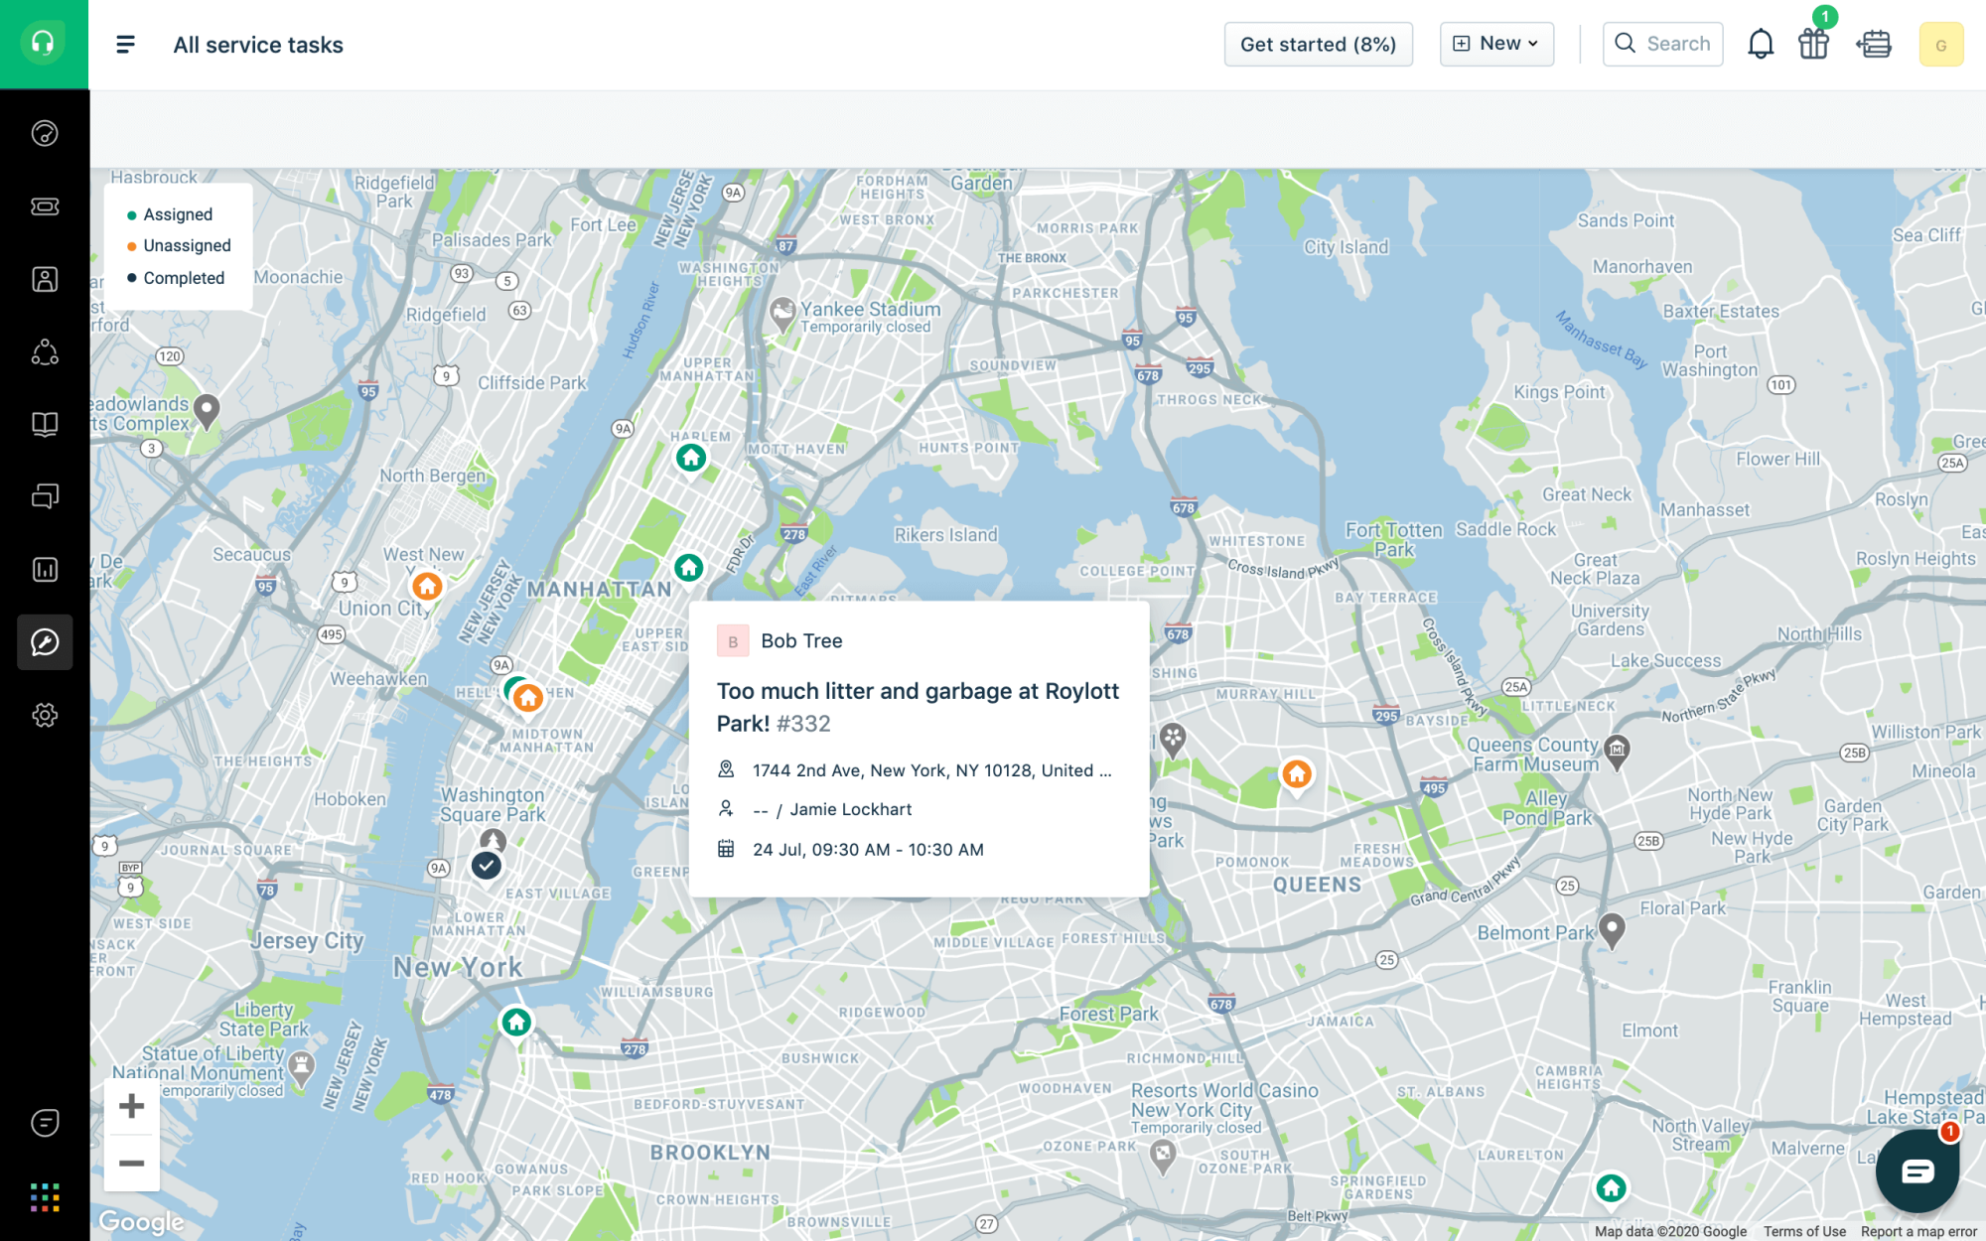Select the Service Tasks map icon
1986x1241 pixels.
pos(45,642)
